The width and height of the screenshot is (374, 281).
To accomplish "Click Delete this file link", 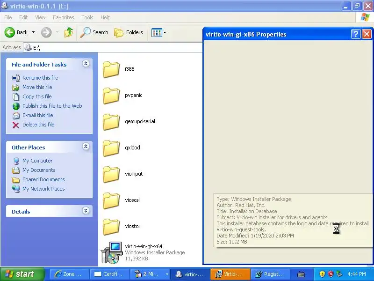I will (x=38, y=125).
